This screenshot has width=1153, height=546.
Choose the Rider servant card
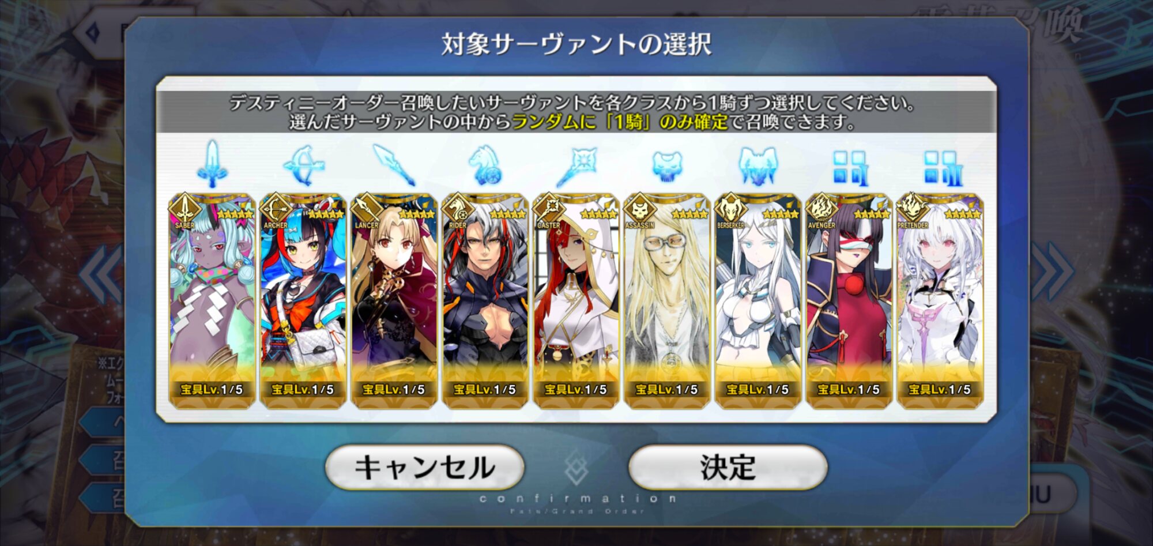point(485,301)
